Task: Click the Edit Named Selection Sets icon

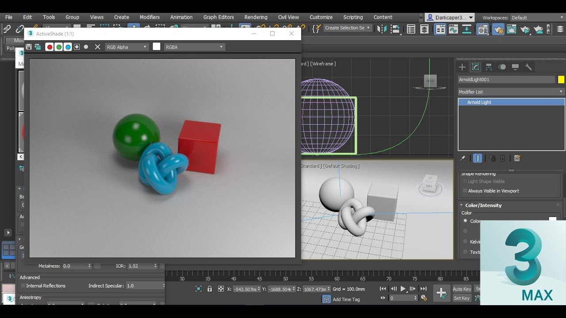Action: [317, 29]
